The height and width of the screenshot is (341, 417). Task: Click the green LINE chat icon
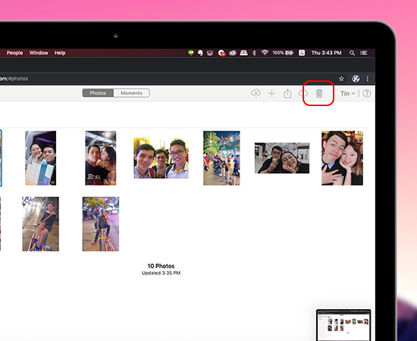click(x=190, y=52)
